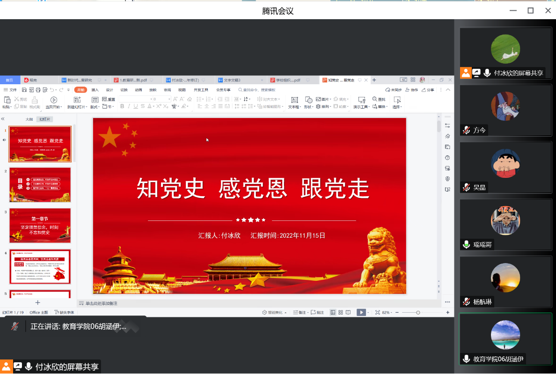
Task: Click the Share (分享) button
Action: (x=428, y=90)
